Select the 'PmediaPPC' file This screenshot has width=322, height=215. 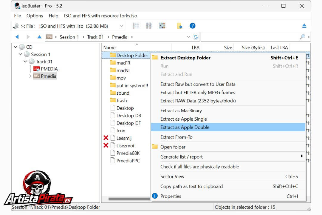125,160
